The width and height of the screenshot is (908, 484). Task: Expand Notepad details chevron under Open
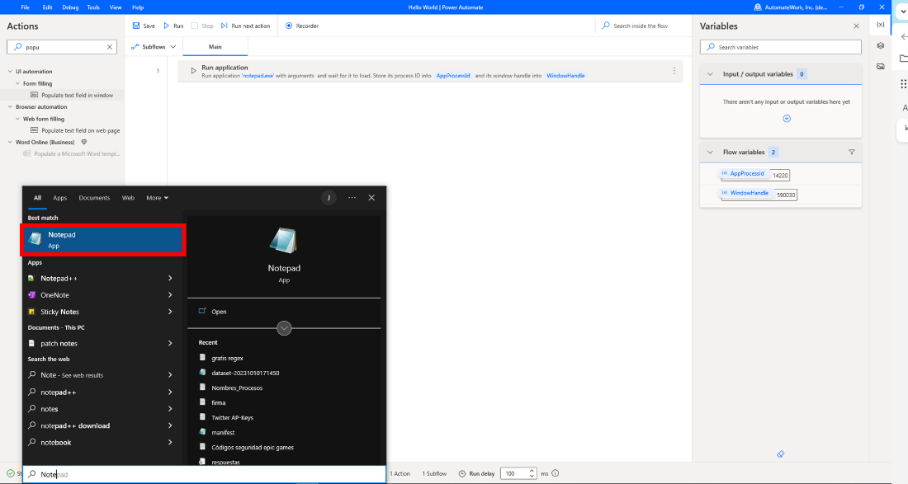pos(284,328)
